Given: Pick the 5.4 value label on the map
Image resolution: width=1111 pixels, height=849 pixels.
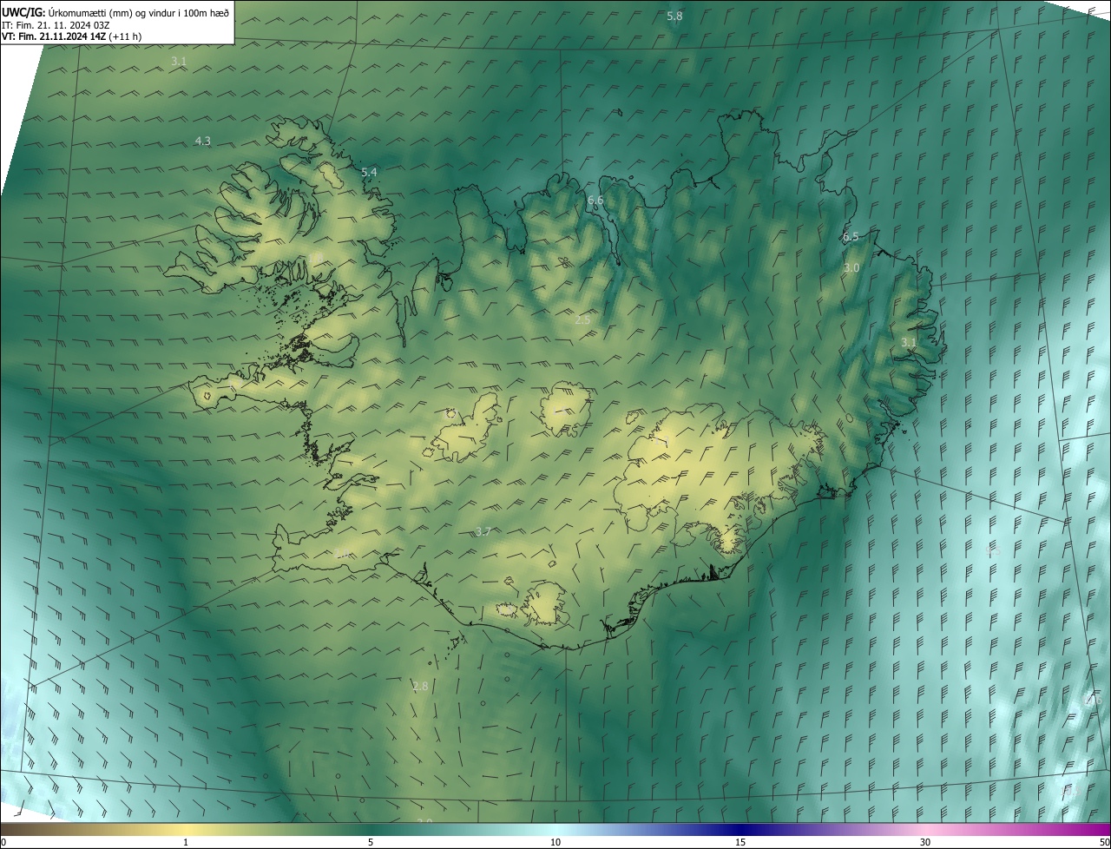Looking at the screenshot, I should (x=369, y=172).
